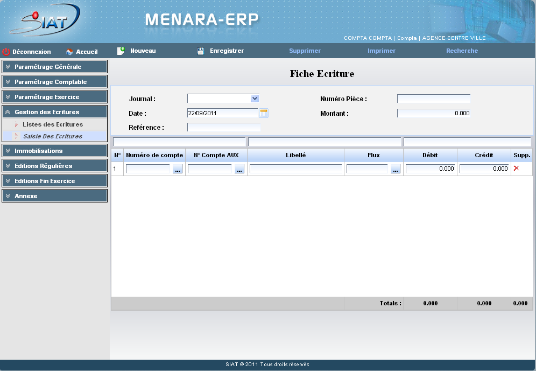Go to Accueil via the house icon
The height and width of the screenshot is (371, 536).
[x=69, y=52]
